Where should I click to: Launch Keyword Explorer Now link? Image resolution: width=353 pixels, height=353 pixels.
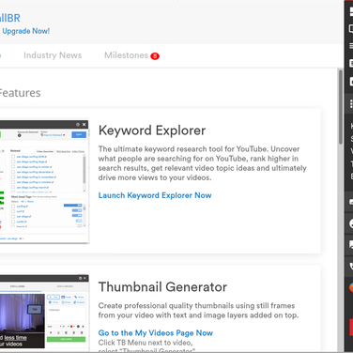tap(155, 195)
